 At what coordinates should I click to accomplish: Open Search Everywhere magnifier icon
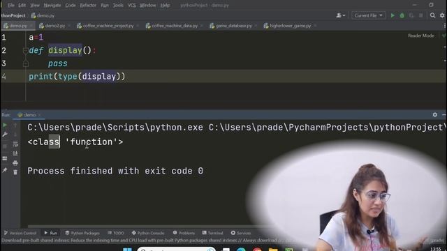[432, 15]
